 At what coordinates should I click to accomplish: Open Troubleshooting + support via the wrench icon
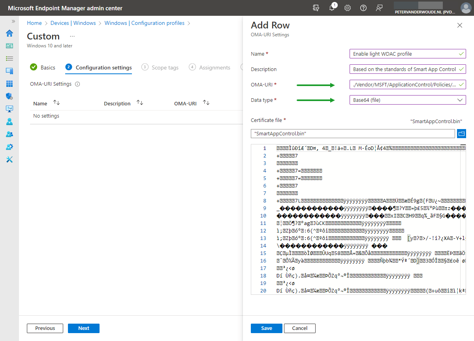tap(8, 159)
